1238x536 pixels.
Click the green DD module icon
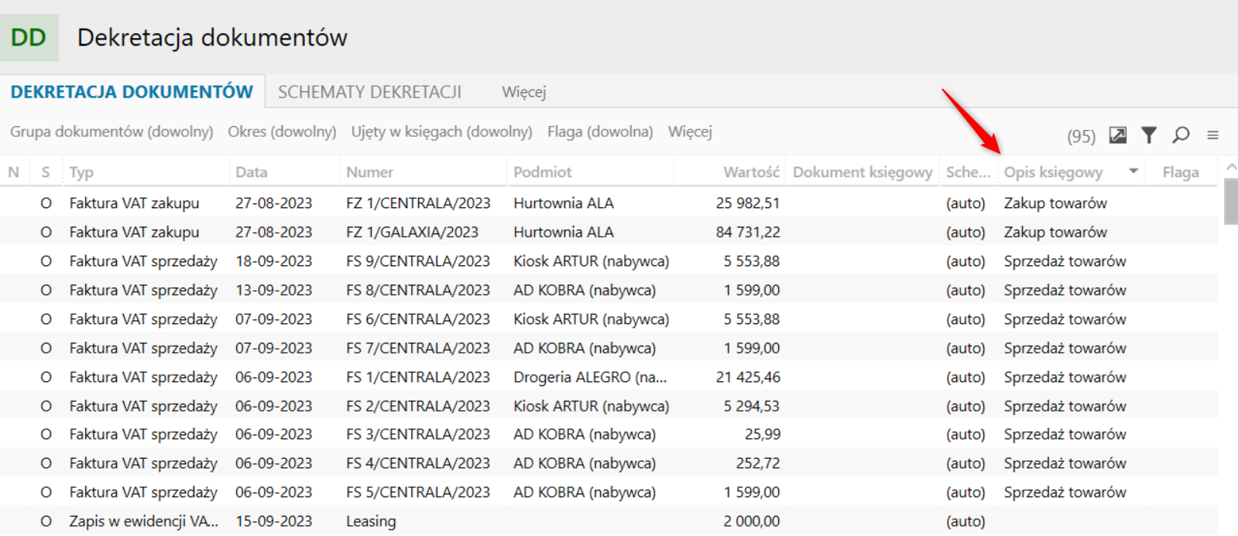click(x=29, y=37)
